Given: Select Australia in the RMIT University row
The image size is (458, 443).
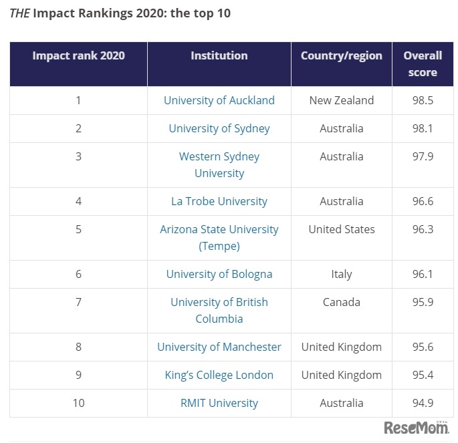Looking at the screenshot, I should click(342, 403).
